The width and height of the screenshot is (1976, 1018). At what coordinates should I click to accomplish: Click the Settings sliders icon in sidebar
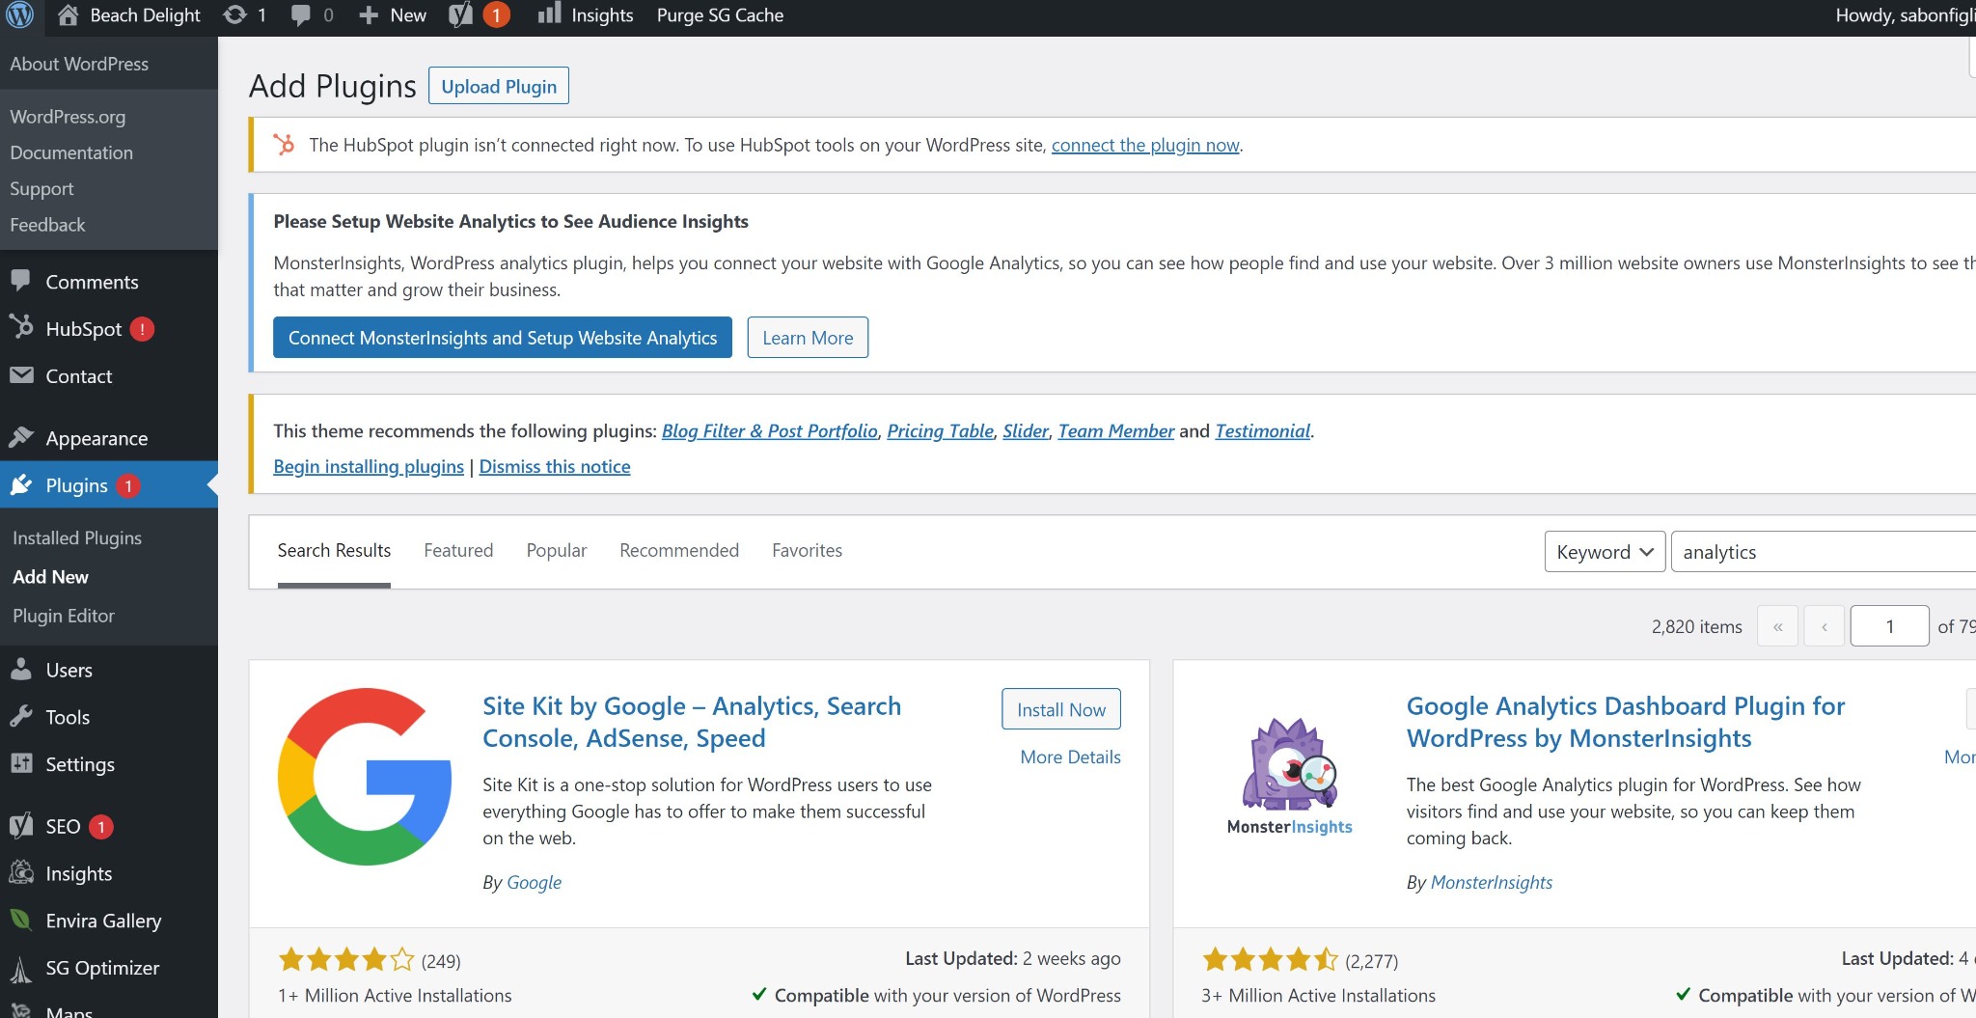coord(21,763)
